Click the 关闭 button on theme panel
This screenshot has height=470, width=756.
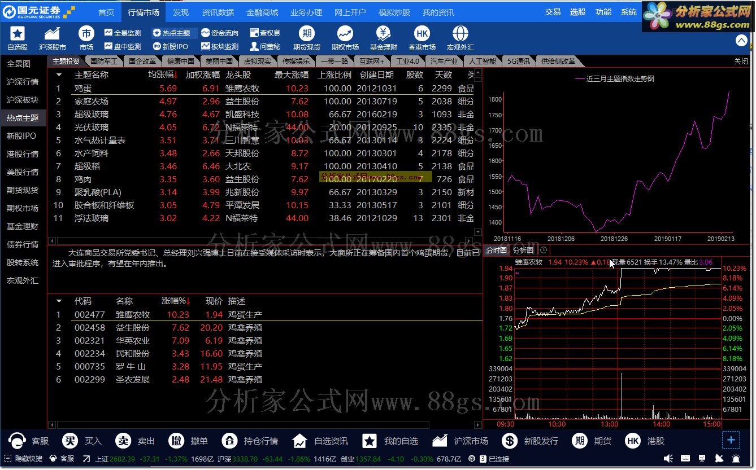pos(741,61)
